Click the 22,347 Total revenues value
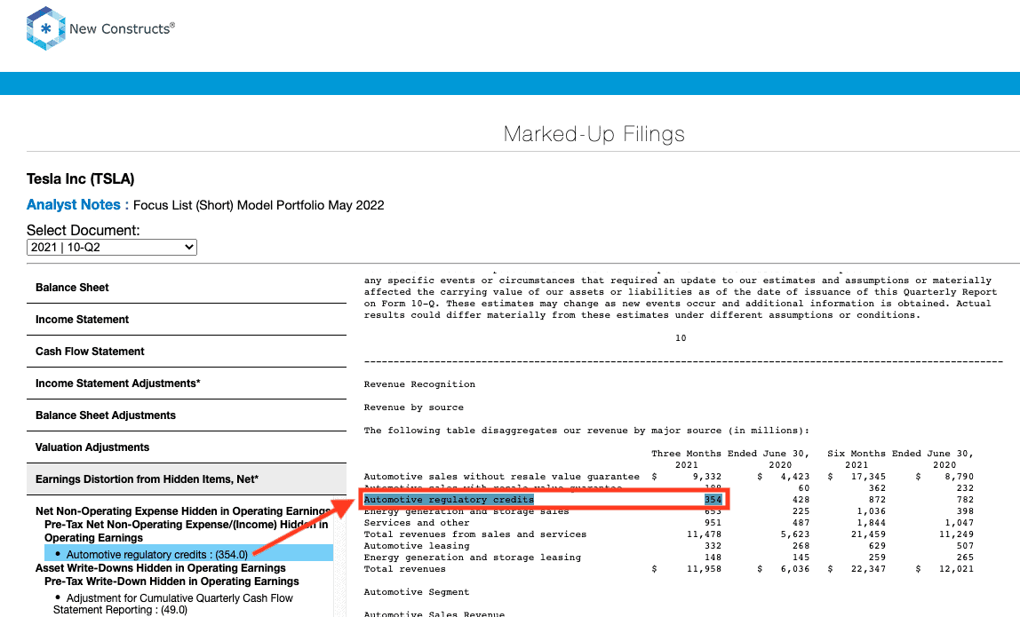This screenshot has height=617, width=1020. pyautogui.click(x=868, y=569)
